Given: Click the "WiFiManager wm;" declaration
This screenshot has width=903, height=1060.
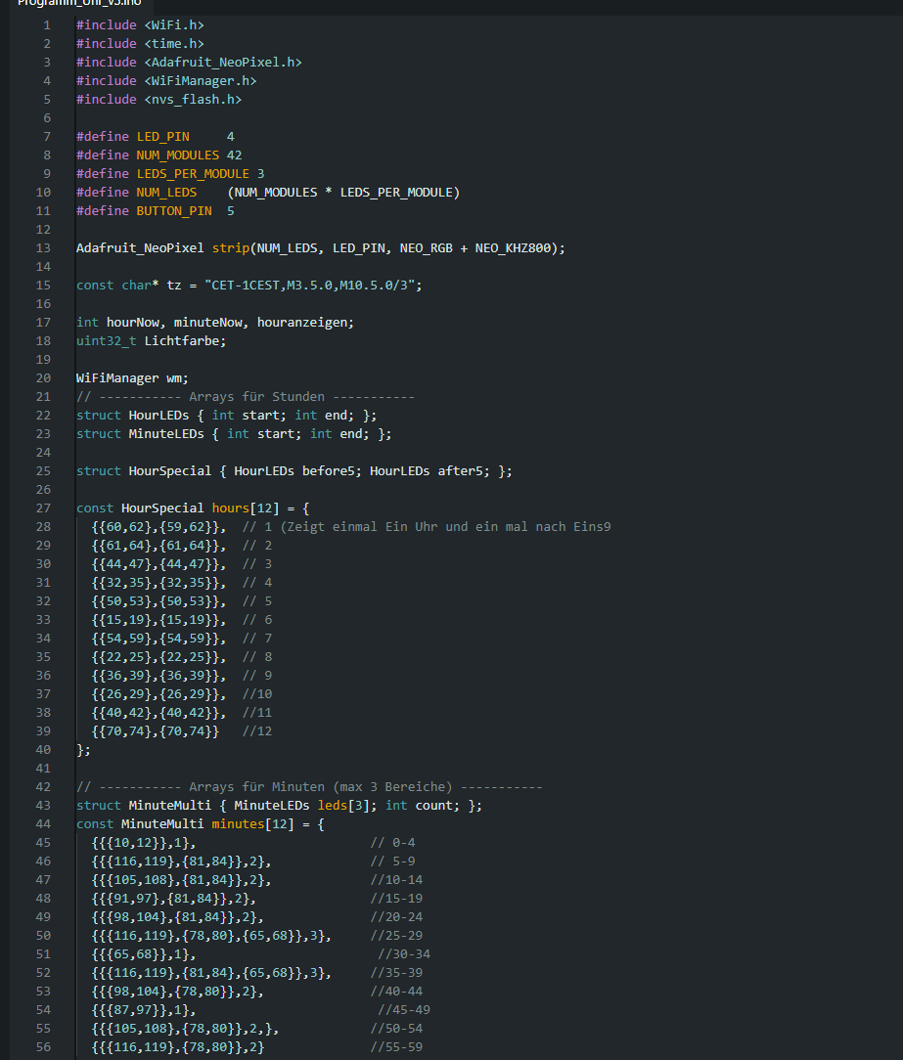Looking at the screenshot, I should [131, 378].
